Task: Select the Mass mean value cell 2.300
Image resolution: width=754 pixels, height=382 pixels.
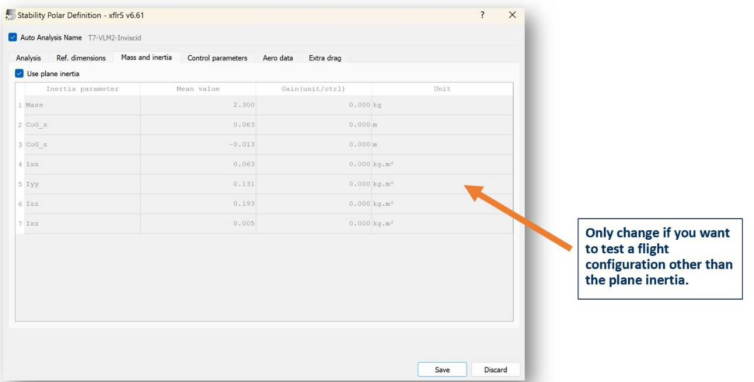Action: [x=198, y=105]
